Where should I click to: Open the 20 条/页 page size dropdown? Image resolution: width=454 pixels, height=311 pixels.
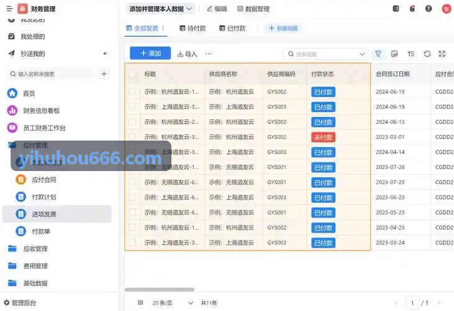[173, 303]
